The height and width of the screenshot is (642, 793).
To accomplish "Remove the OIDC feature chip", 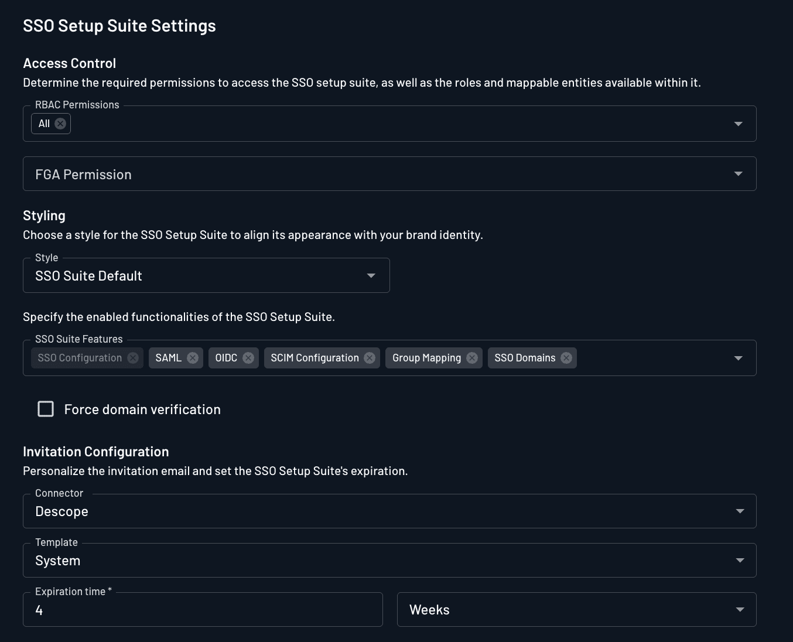I will tap(248, 357).
